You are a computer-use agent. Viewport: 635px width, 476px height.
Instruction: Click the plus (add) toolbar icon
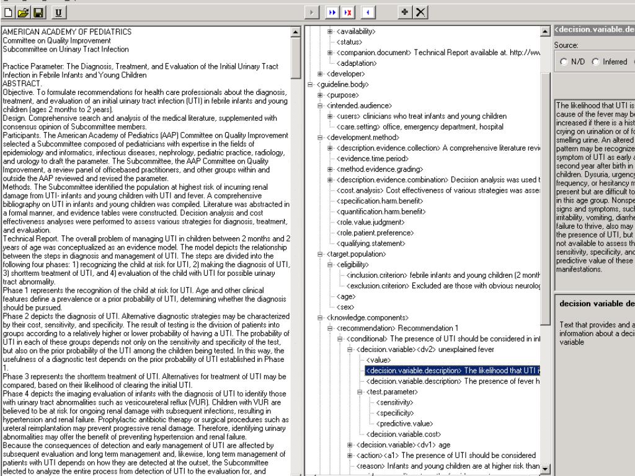[404, 12]
